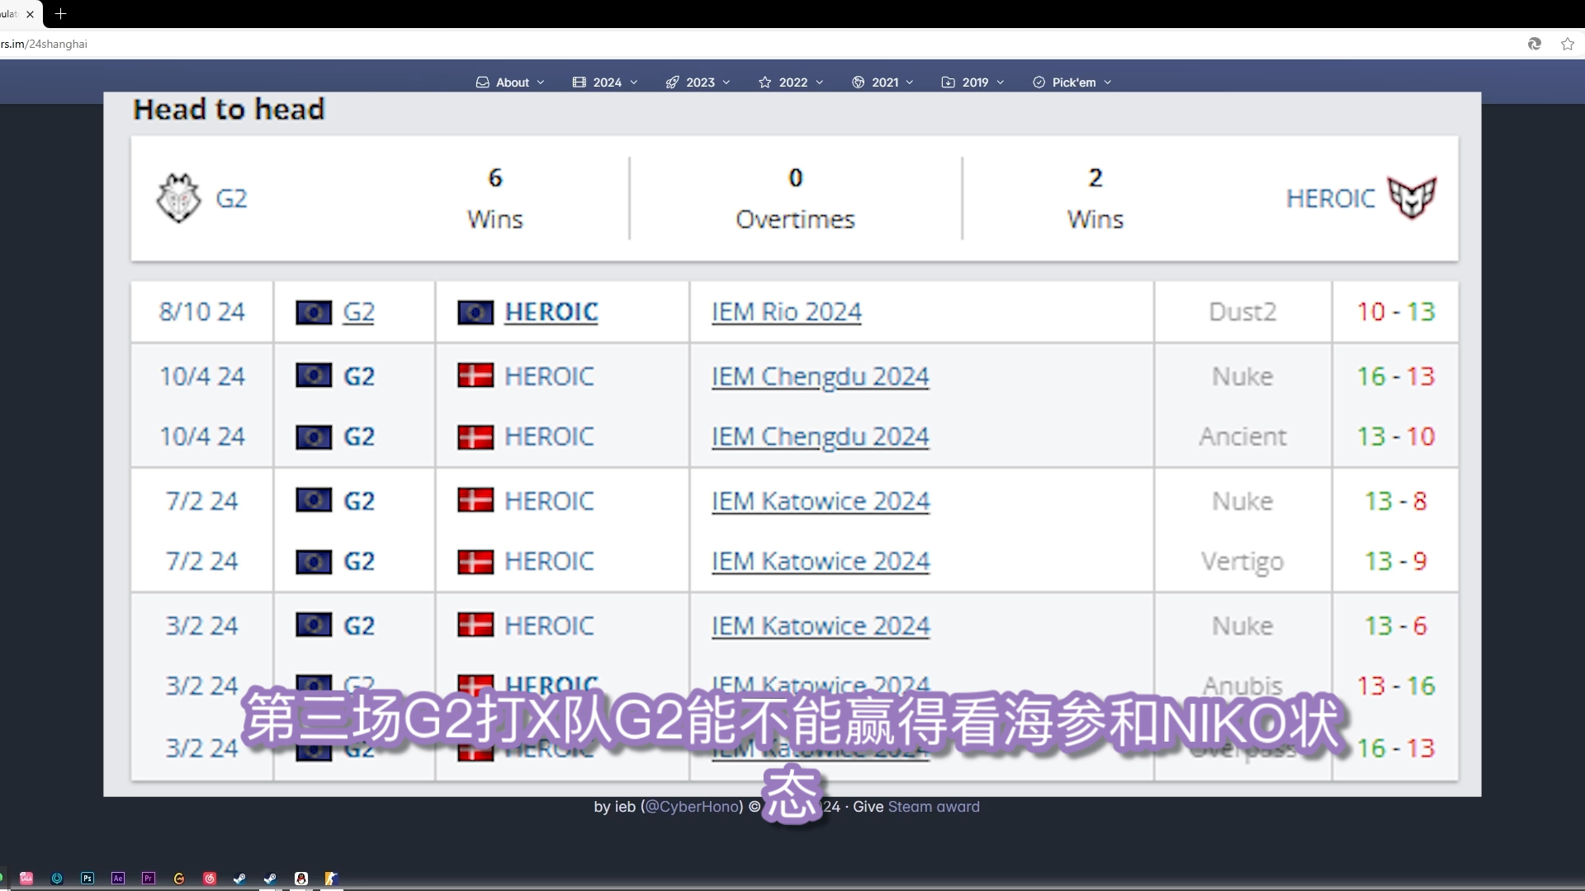The image size is (1585, 891).
Task: Follow underlined G2 link in 8/10 row
Action: tap(358, 312)
